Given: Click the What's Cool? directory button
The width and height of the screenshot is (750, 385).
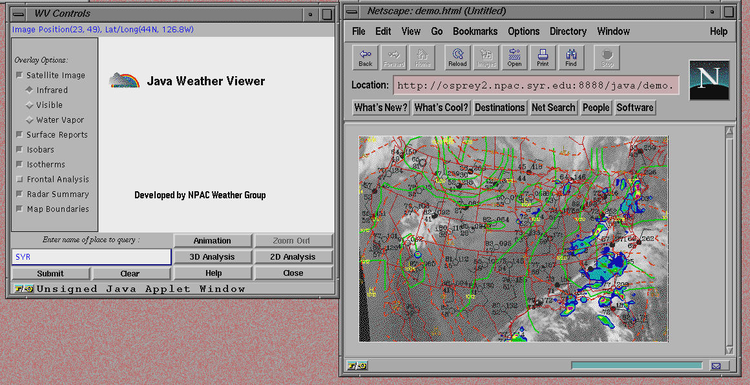Looking at the screenshot, I should click(x=441, y=108).
